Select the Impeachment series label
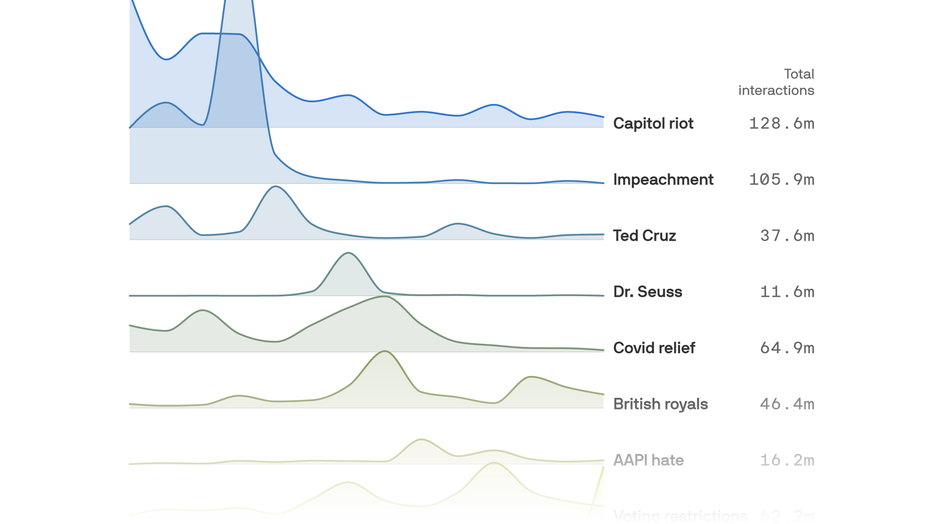The image size is (931, 524). click(x=663, y=180)
